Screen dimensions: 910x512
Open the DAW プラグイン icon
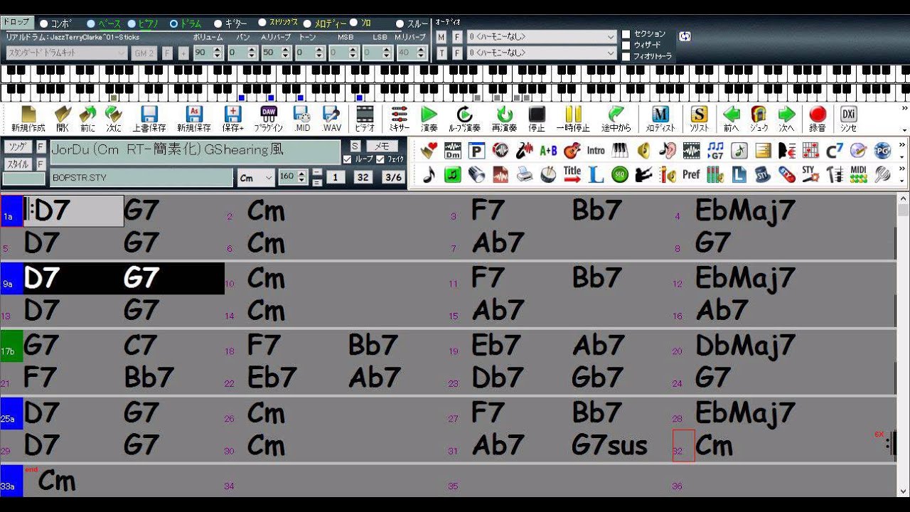[x=269, y=119]
